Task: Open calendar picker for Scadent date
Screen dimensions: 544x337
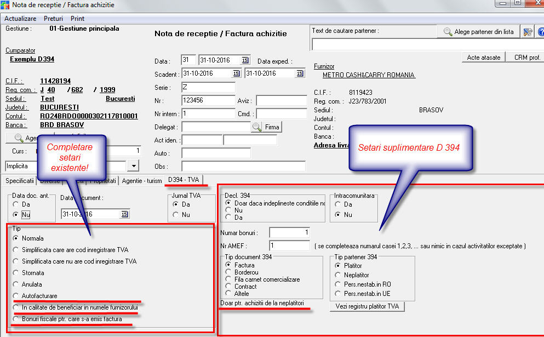Action: 236,73
